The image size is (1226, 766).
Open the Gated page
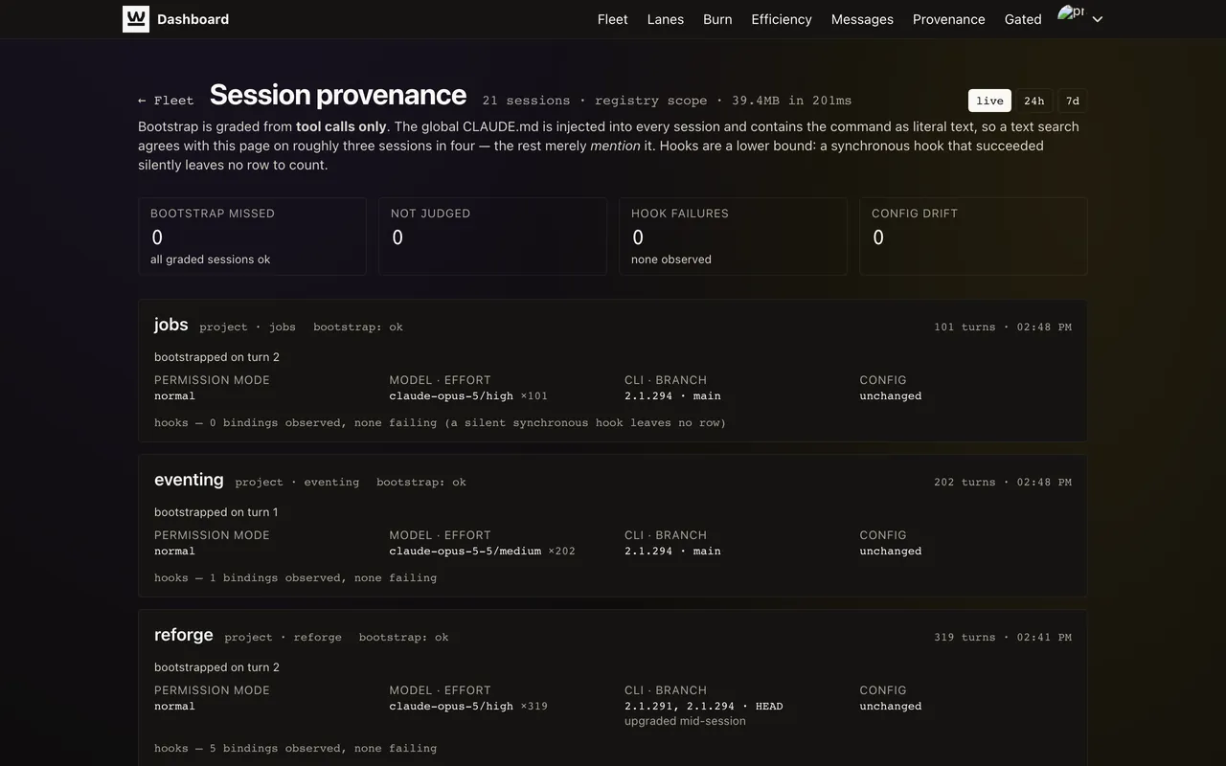click(1023, 19)
